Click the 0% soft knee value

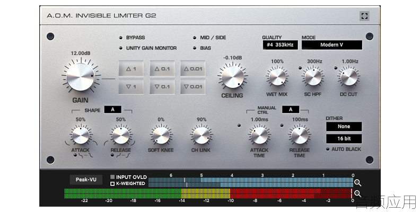point(161,120)
